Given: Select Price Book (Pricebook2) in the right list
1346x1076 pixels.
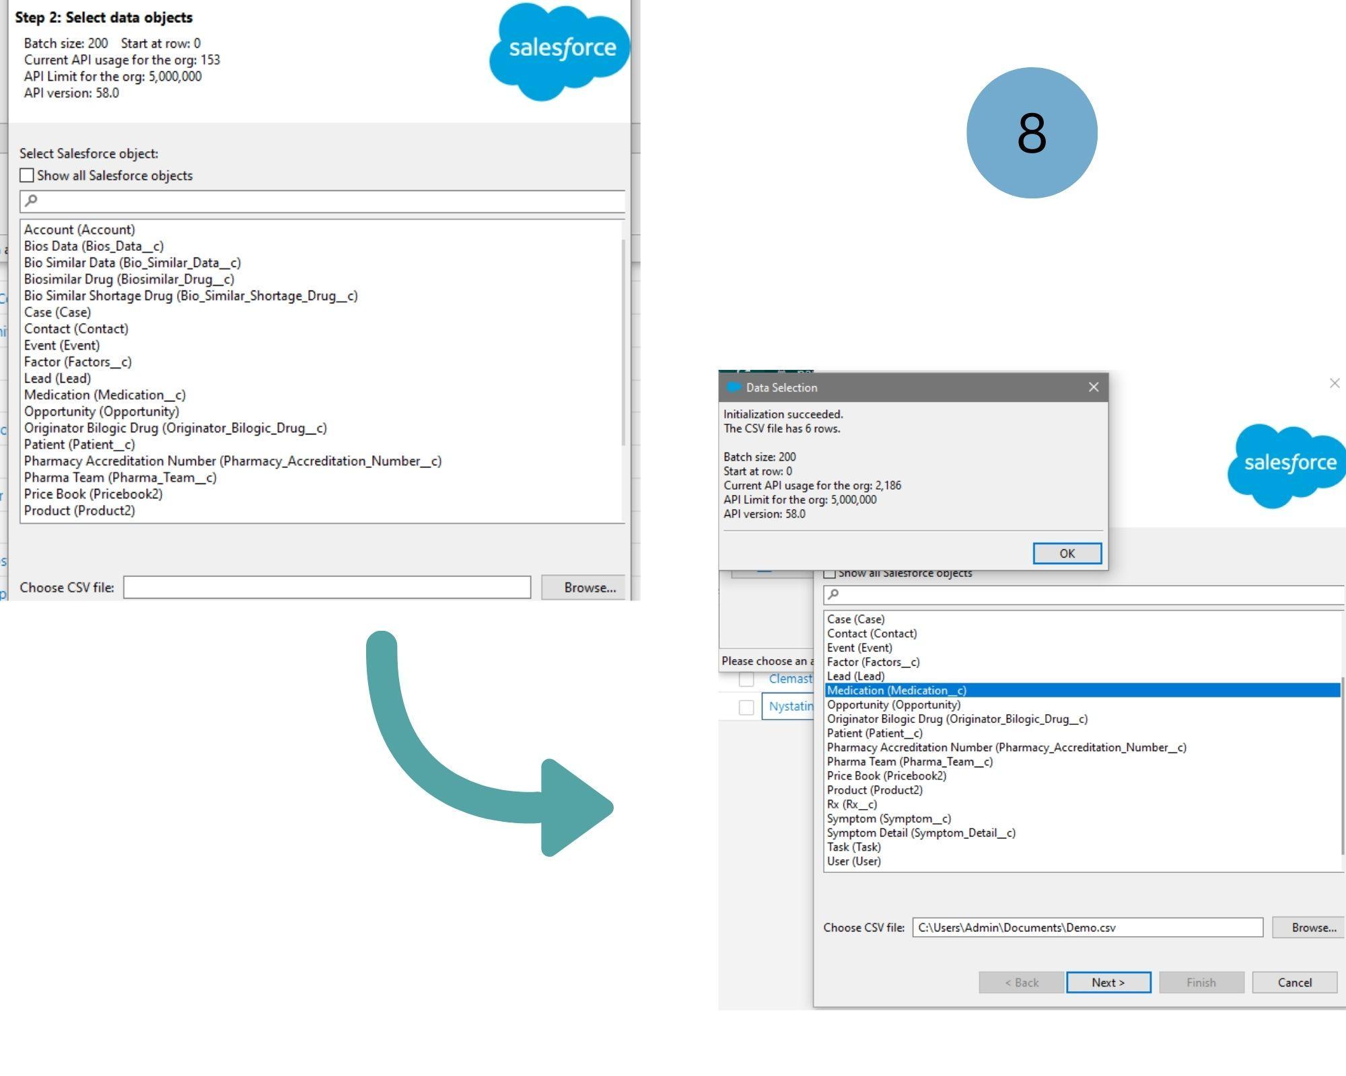Looking at the screenshot, I should (x=887, y=775).
